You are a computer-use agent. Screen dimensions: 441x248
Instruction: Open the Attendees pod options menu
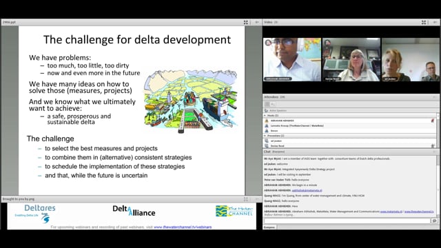click(x=435, y=97)
